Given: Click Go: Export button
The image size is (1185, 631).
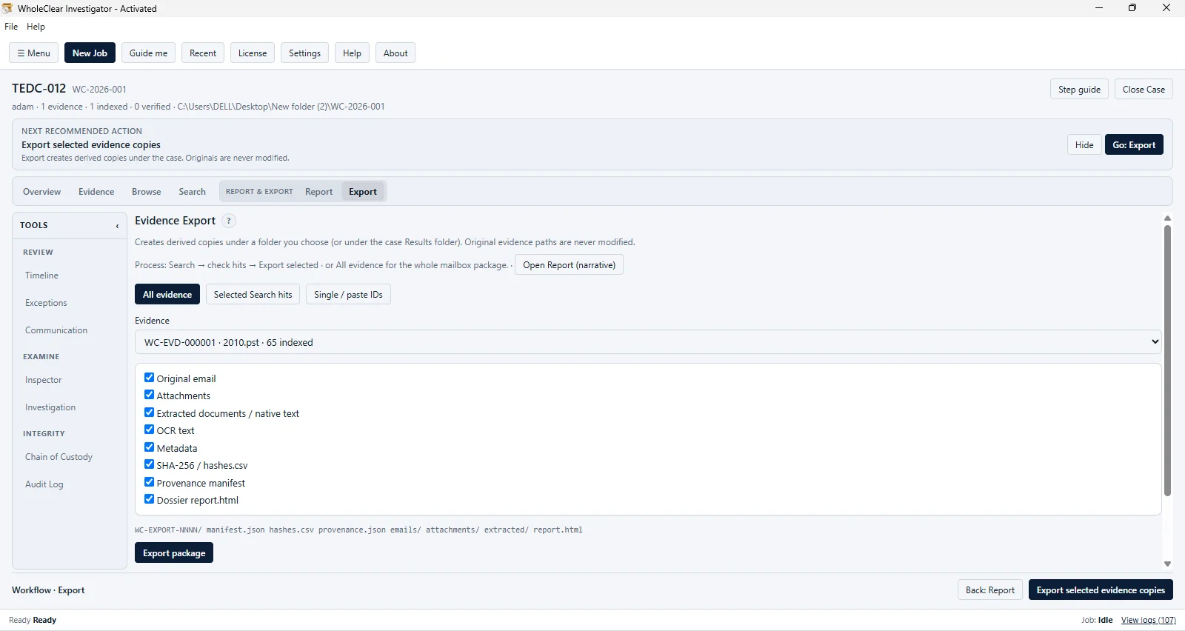Looking at the screenshot, I should pos(1134,145).
